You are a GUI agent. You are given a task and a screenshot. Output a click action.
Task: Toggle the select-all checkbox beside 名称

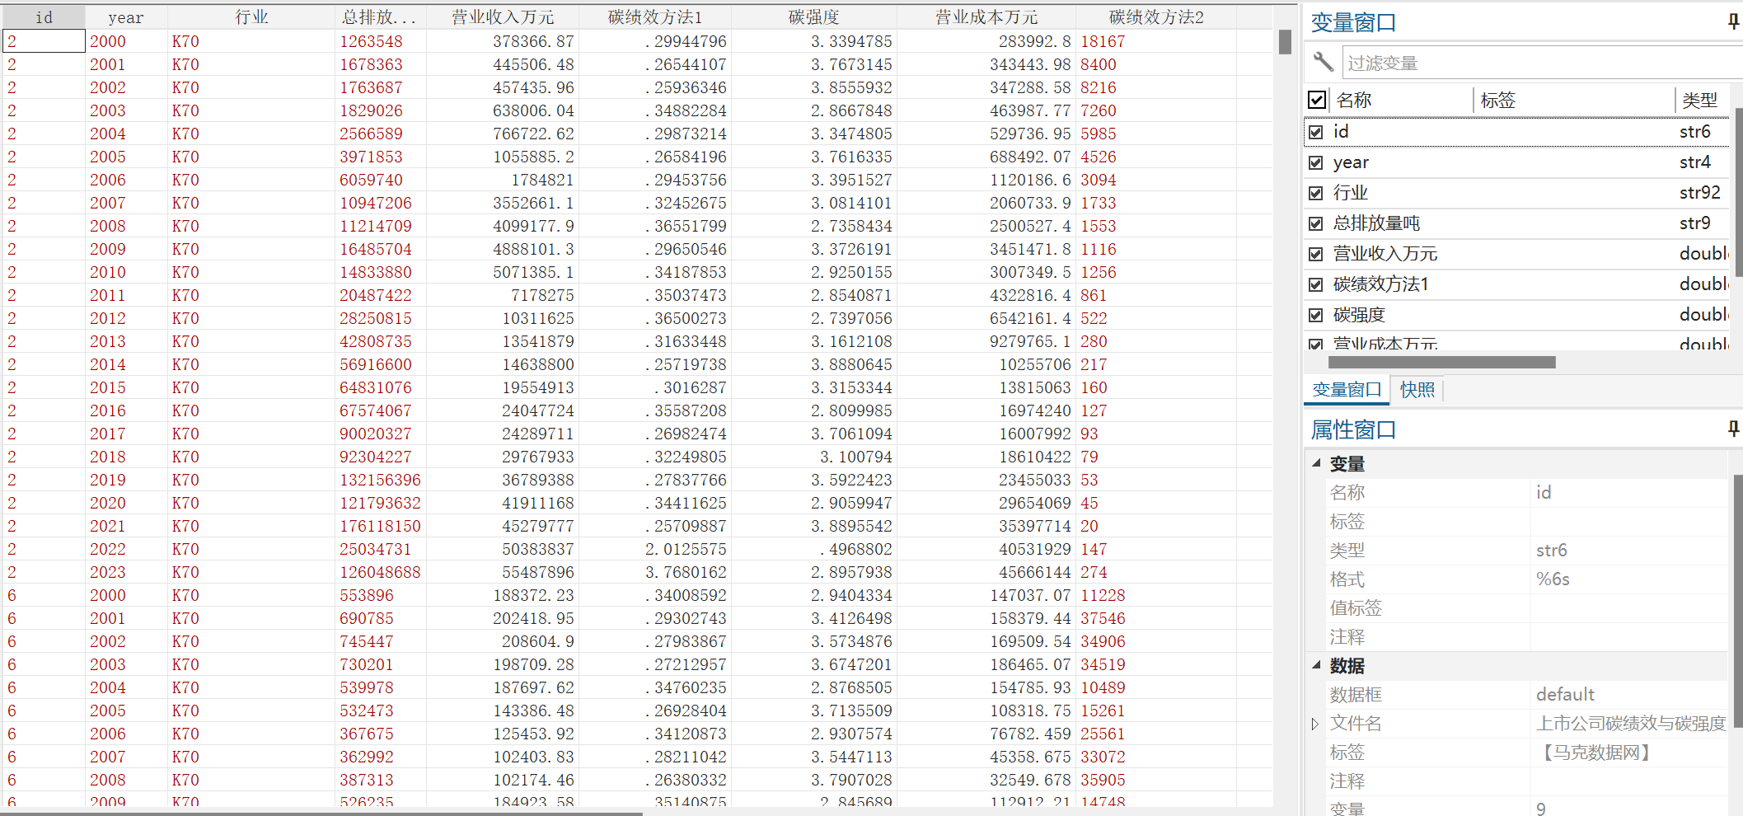[x=1317, y=100]
